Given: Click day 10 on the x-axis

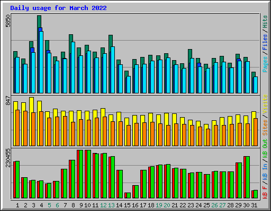Looking at the screenshot, I should [87, 205].
